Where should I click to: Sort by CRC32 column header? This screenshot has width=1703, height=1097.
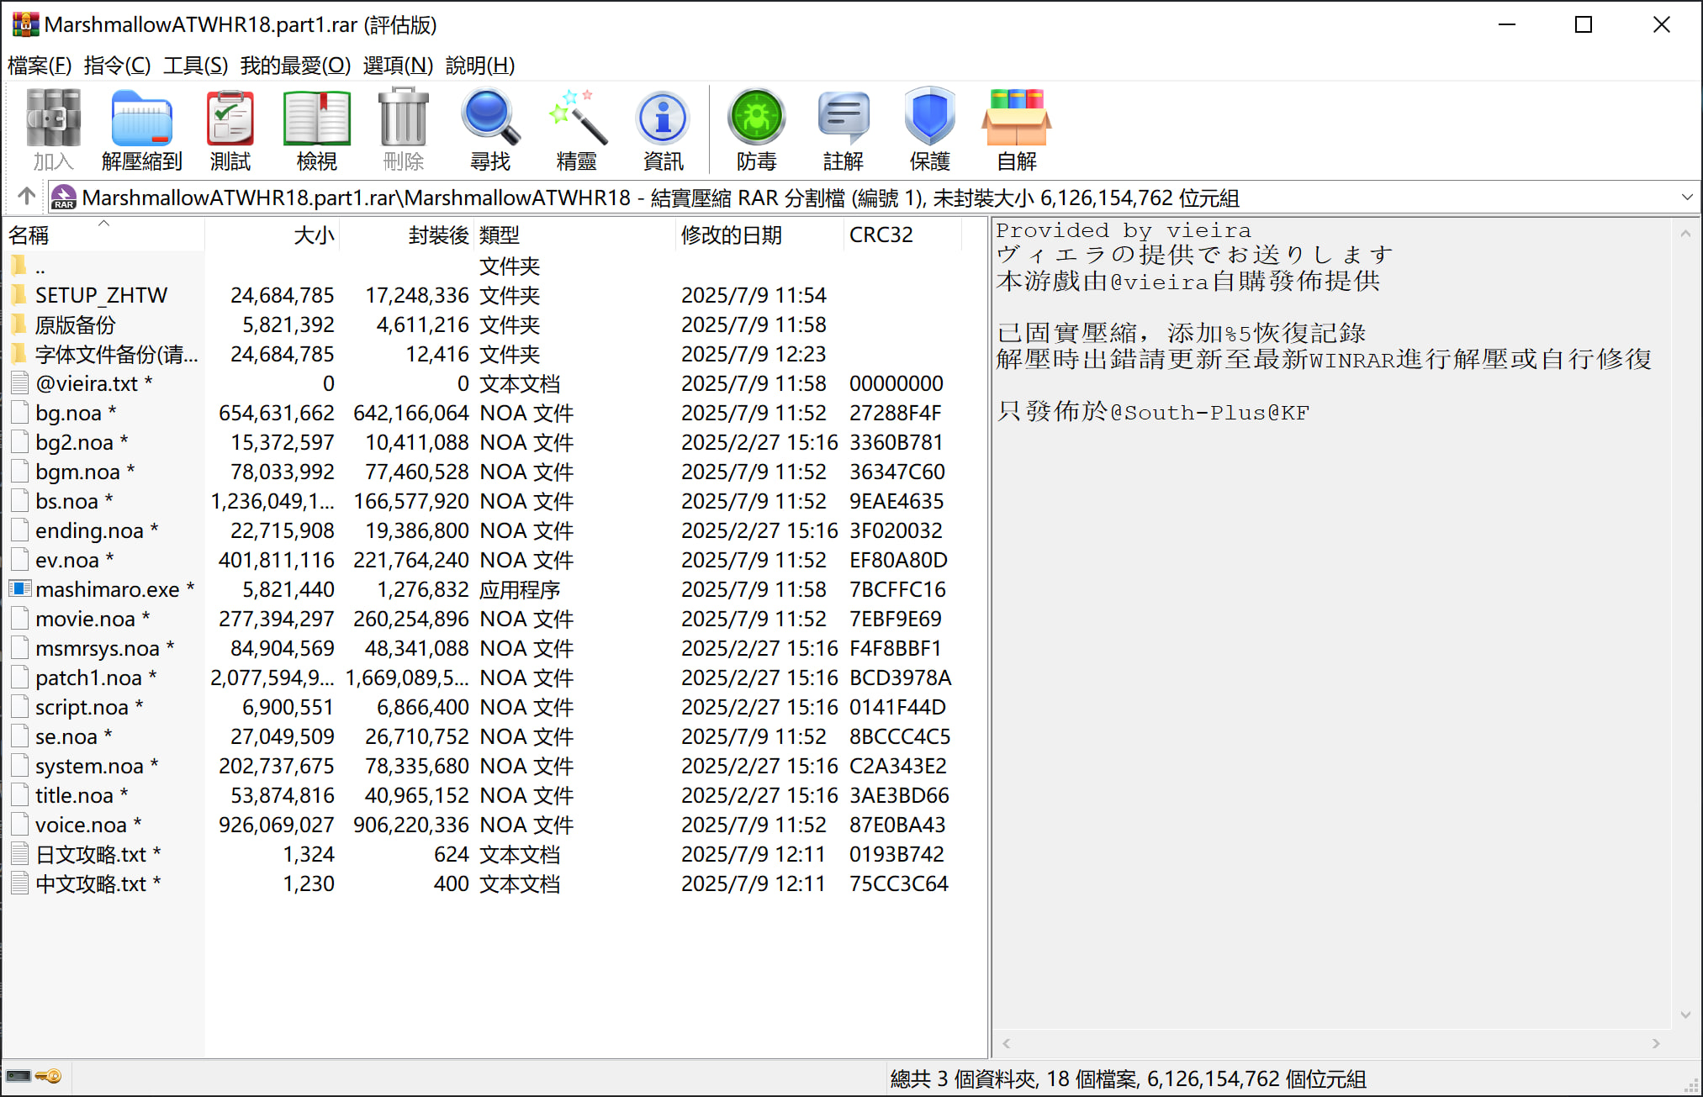pyautogui.click(x=881, y=235)
